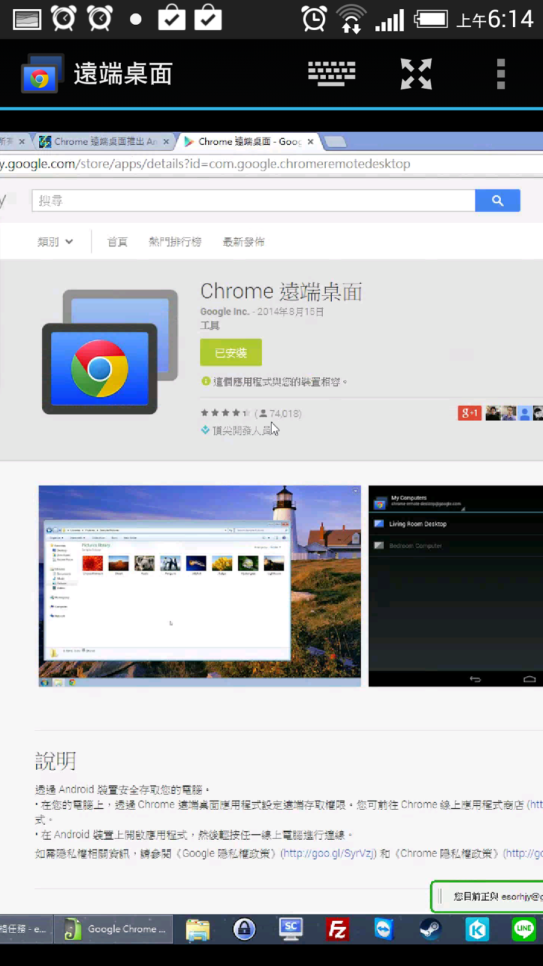
Task: Tap the Chrome Remote Desktop app logo in header
Action: 42,74
